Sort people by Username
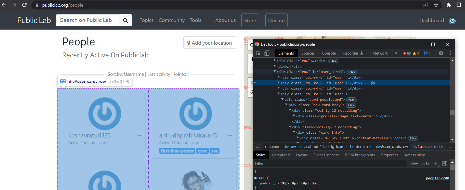465x190 pixels. [134, 74]
